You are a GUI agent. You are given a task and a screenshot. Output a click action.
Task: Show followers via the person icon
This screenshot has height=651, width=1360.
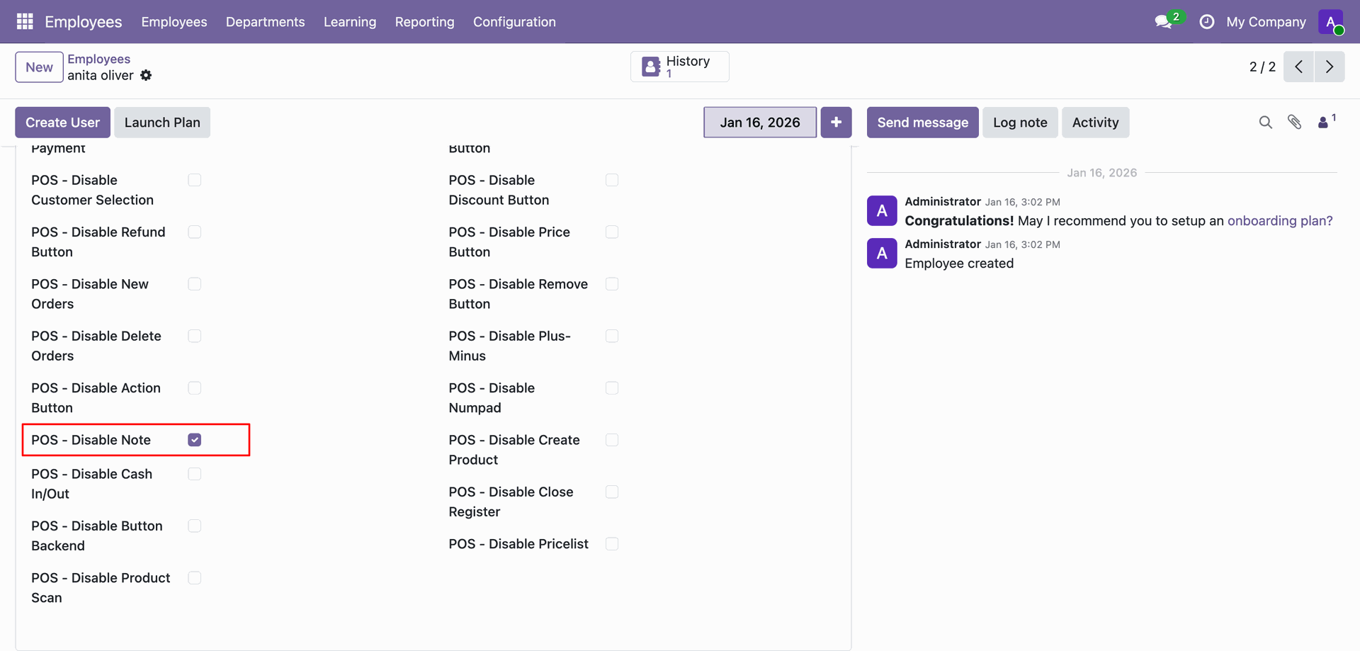pos(1323,123)
